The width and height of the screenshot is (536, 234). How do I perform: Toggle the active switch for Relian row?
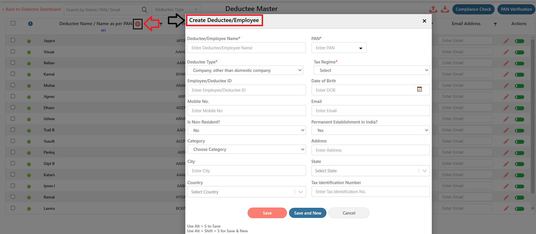519,63
